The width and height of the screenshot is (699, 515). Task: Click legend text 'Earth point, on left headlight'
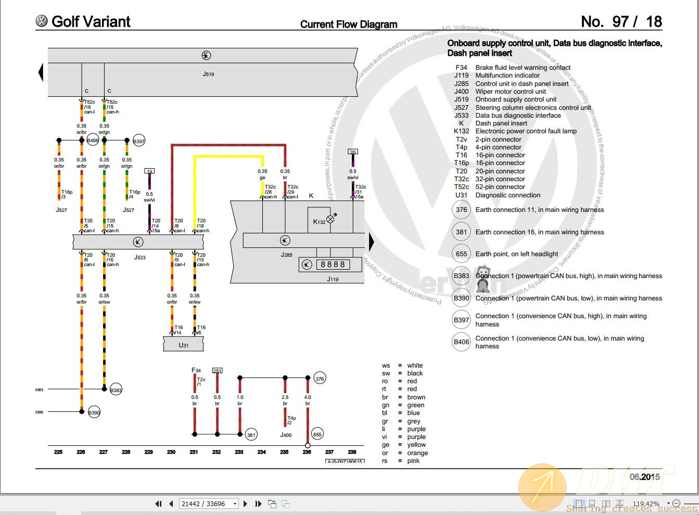pyautogui.click(x=517, y=254)
